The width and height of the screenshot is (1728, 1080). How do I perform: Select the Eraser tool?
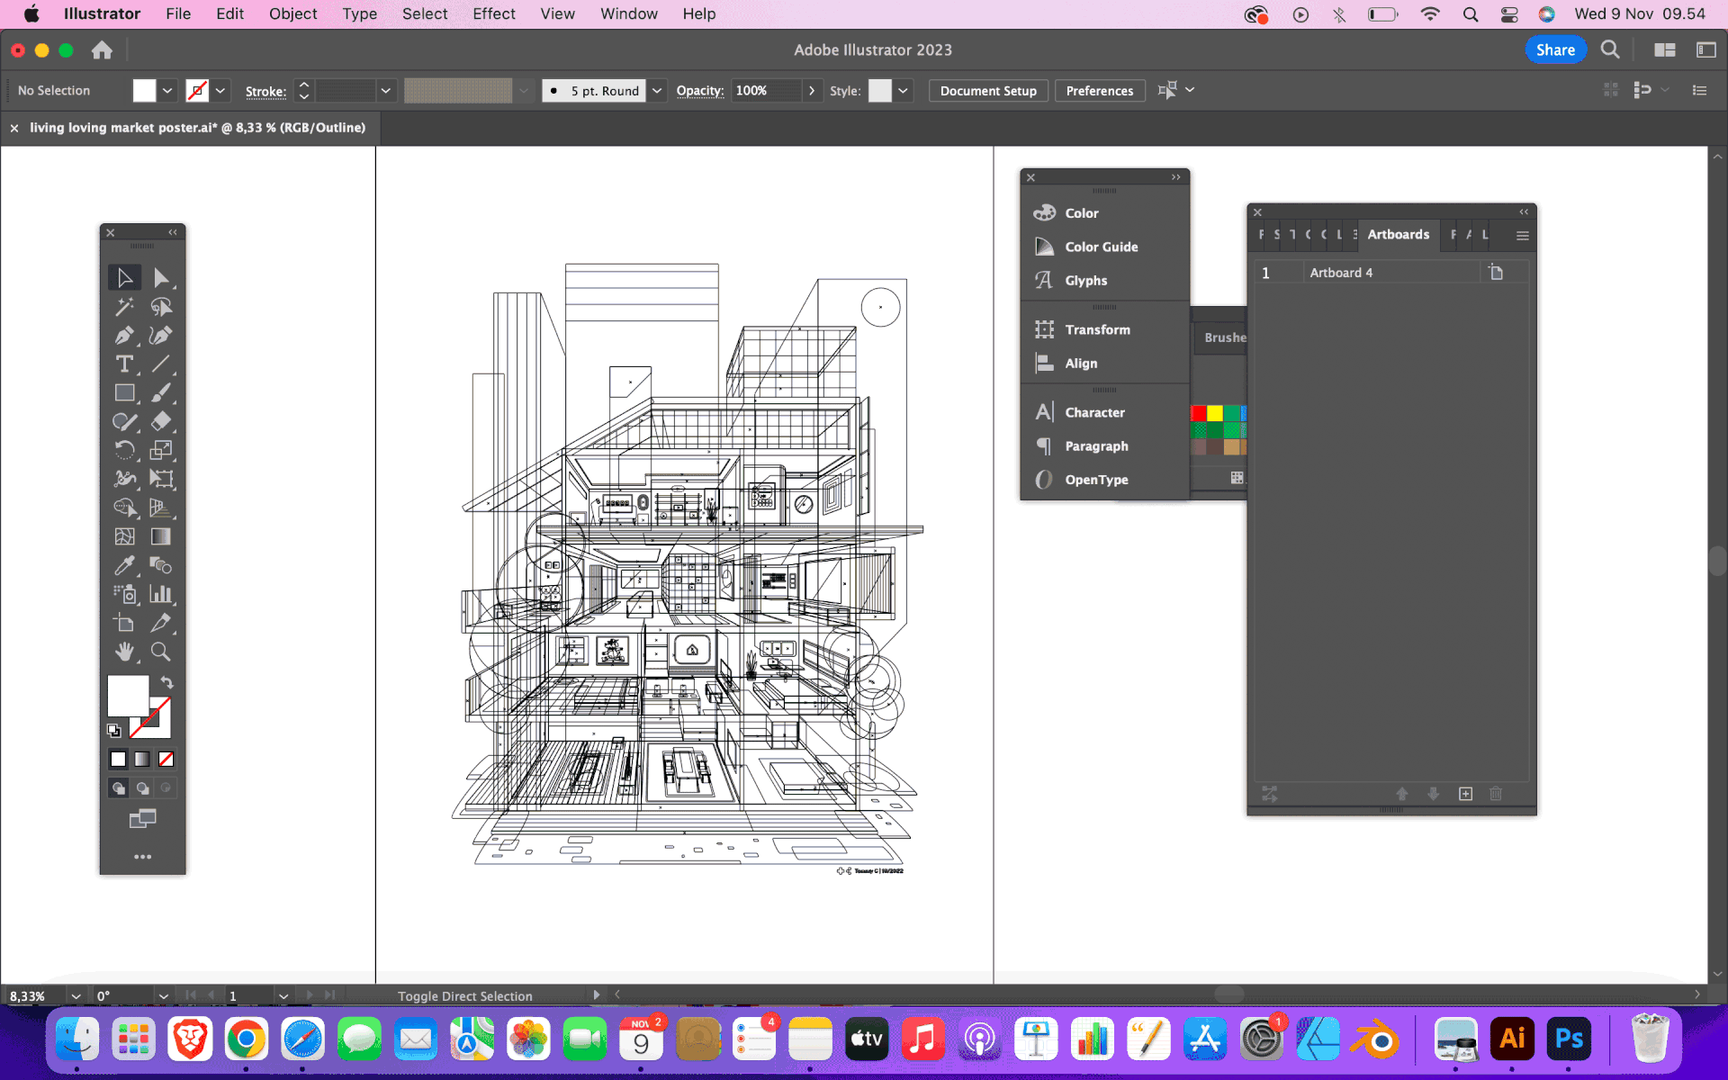tap(160, 421)
